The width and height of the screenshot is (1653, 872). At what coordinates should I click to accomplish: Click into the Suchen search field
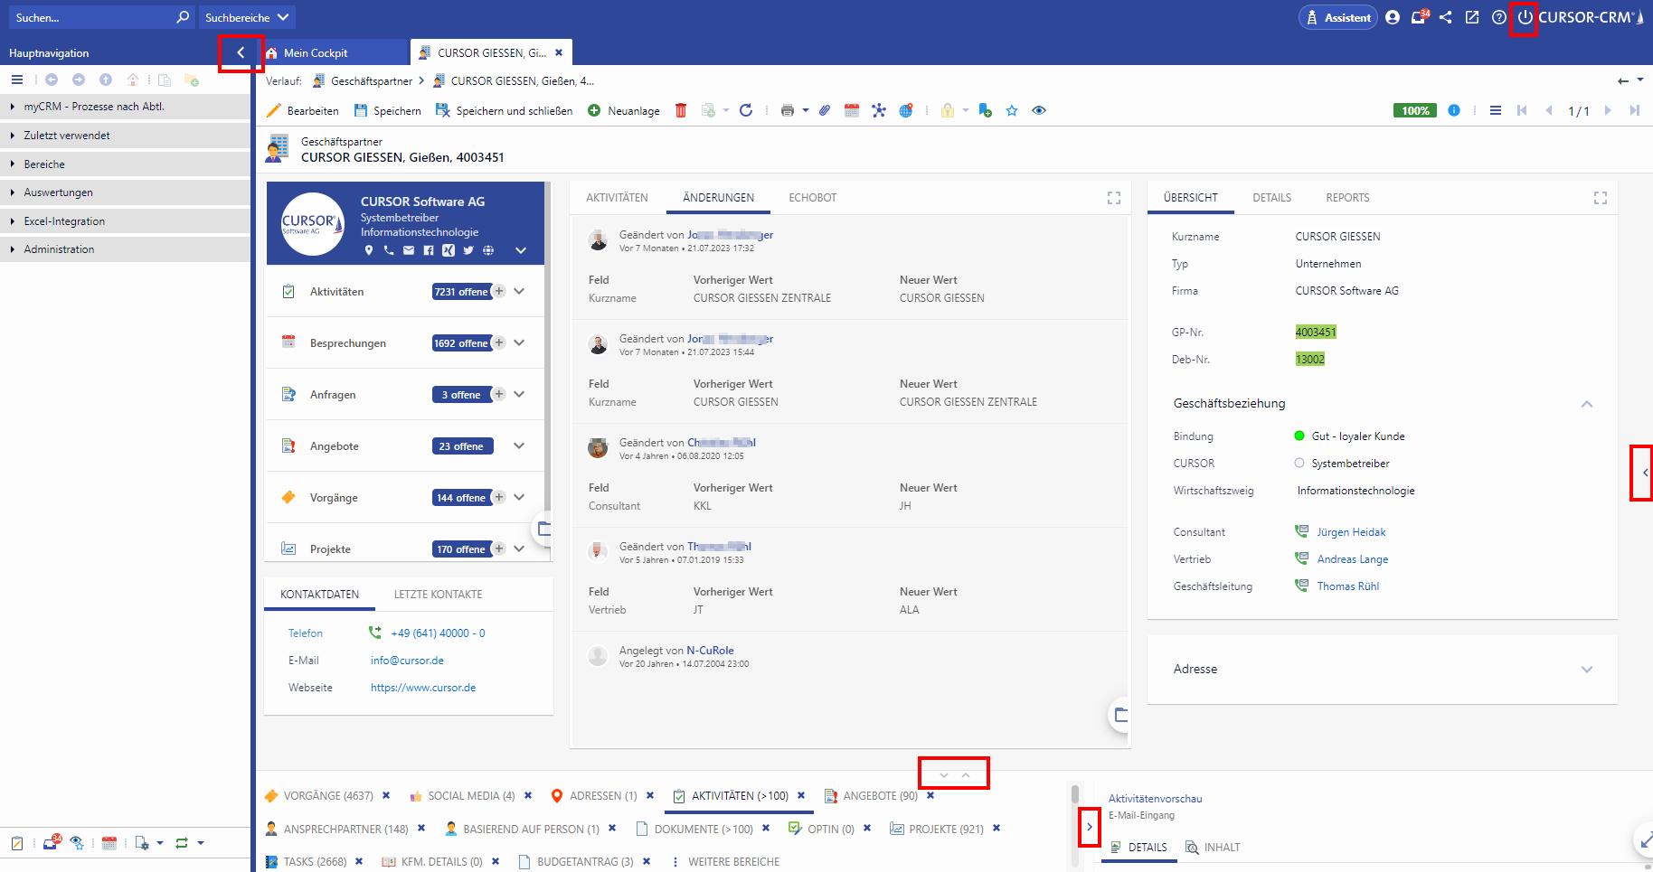[90, 17]
